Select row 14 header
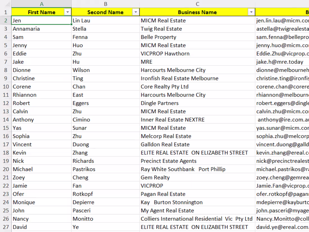The width and height of the screenshot is (309, 232). (6, 120)
